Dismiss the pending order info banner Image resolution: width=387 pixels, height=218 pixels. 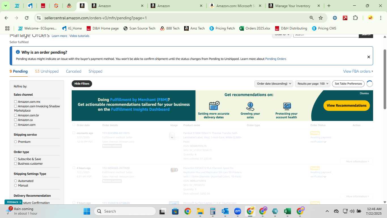[369, 57]
